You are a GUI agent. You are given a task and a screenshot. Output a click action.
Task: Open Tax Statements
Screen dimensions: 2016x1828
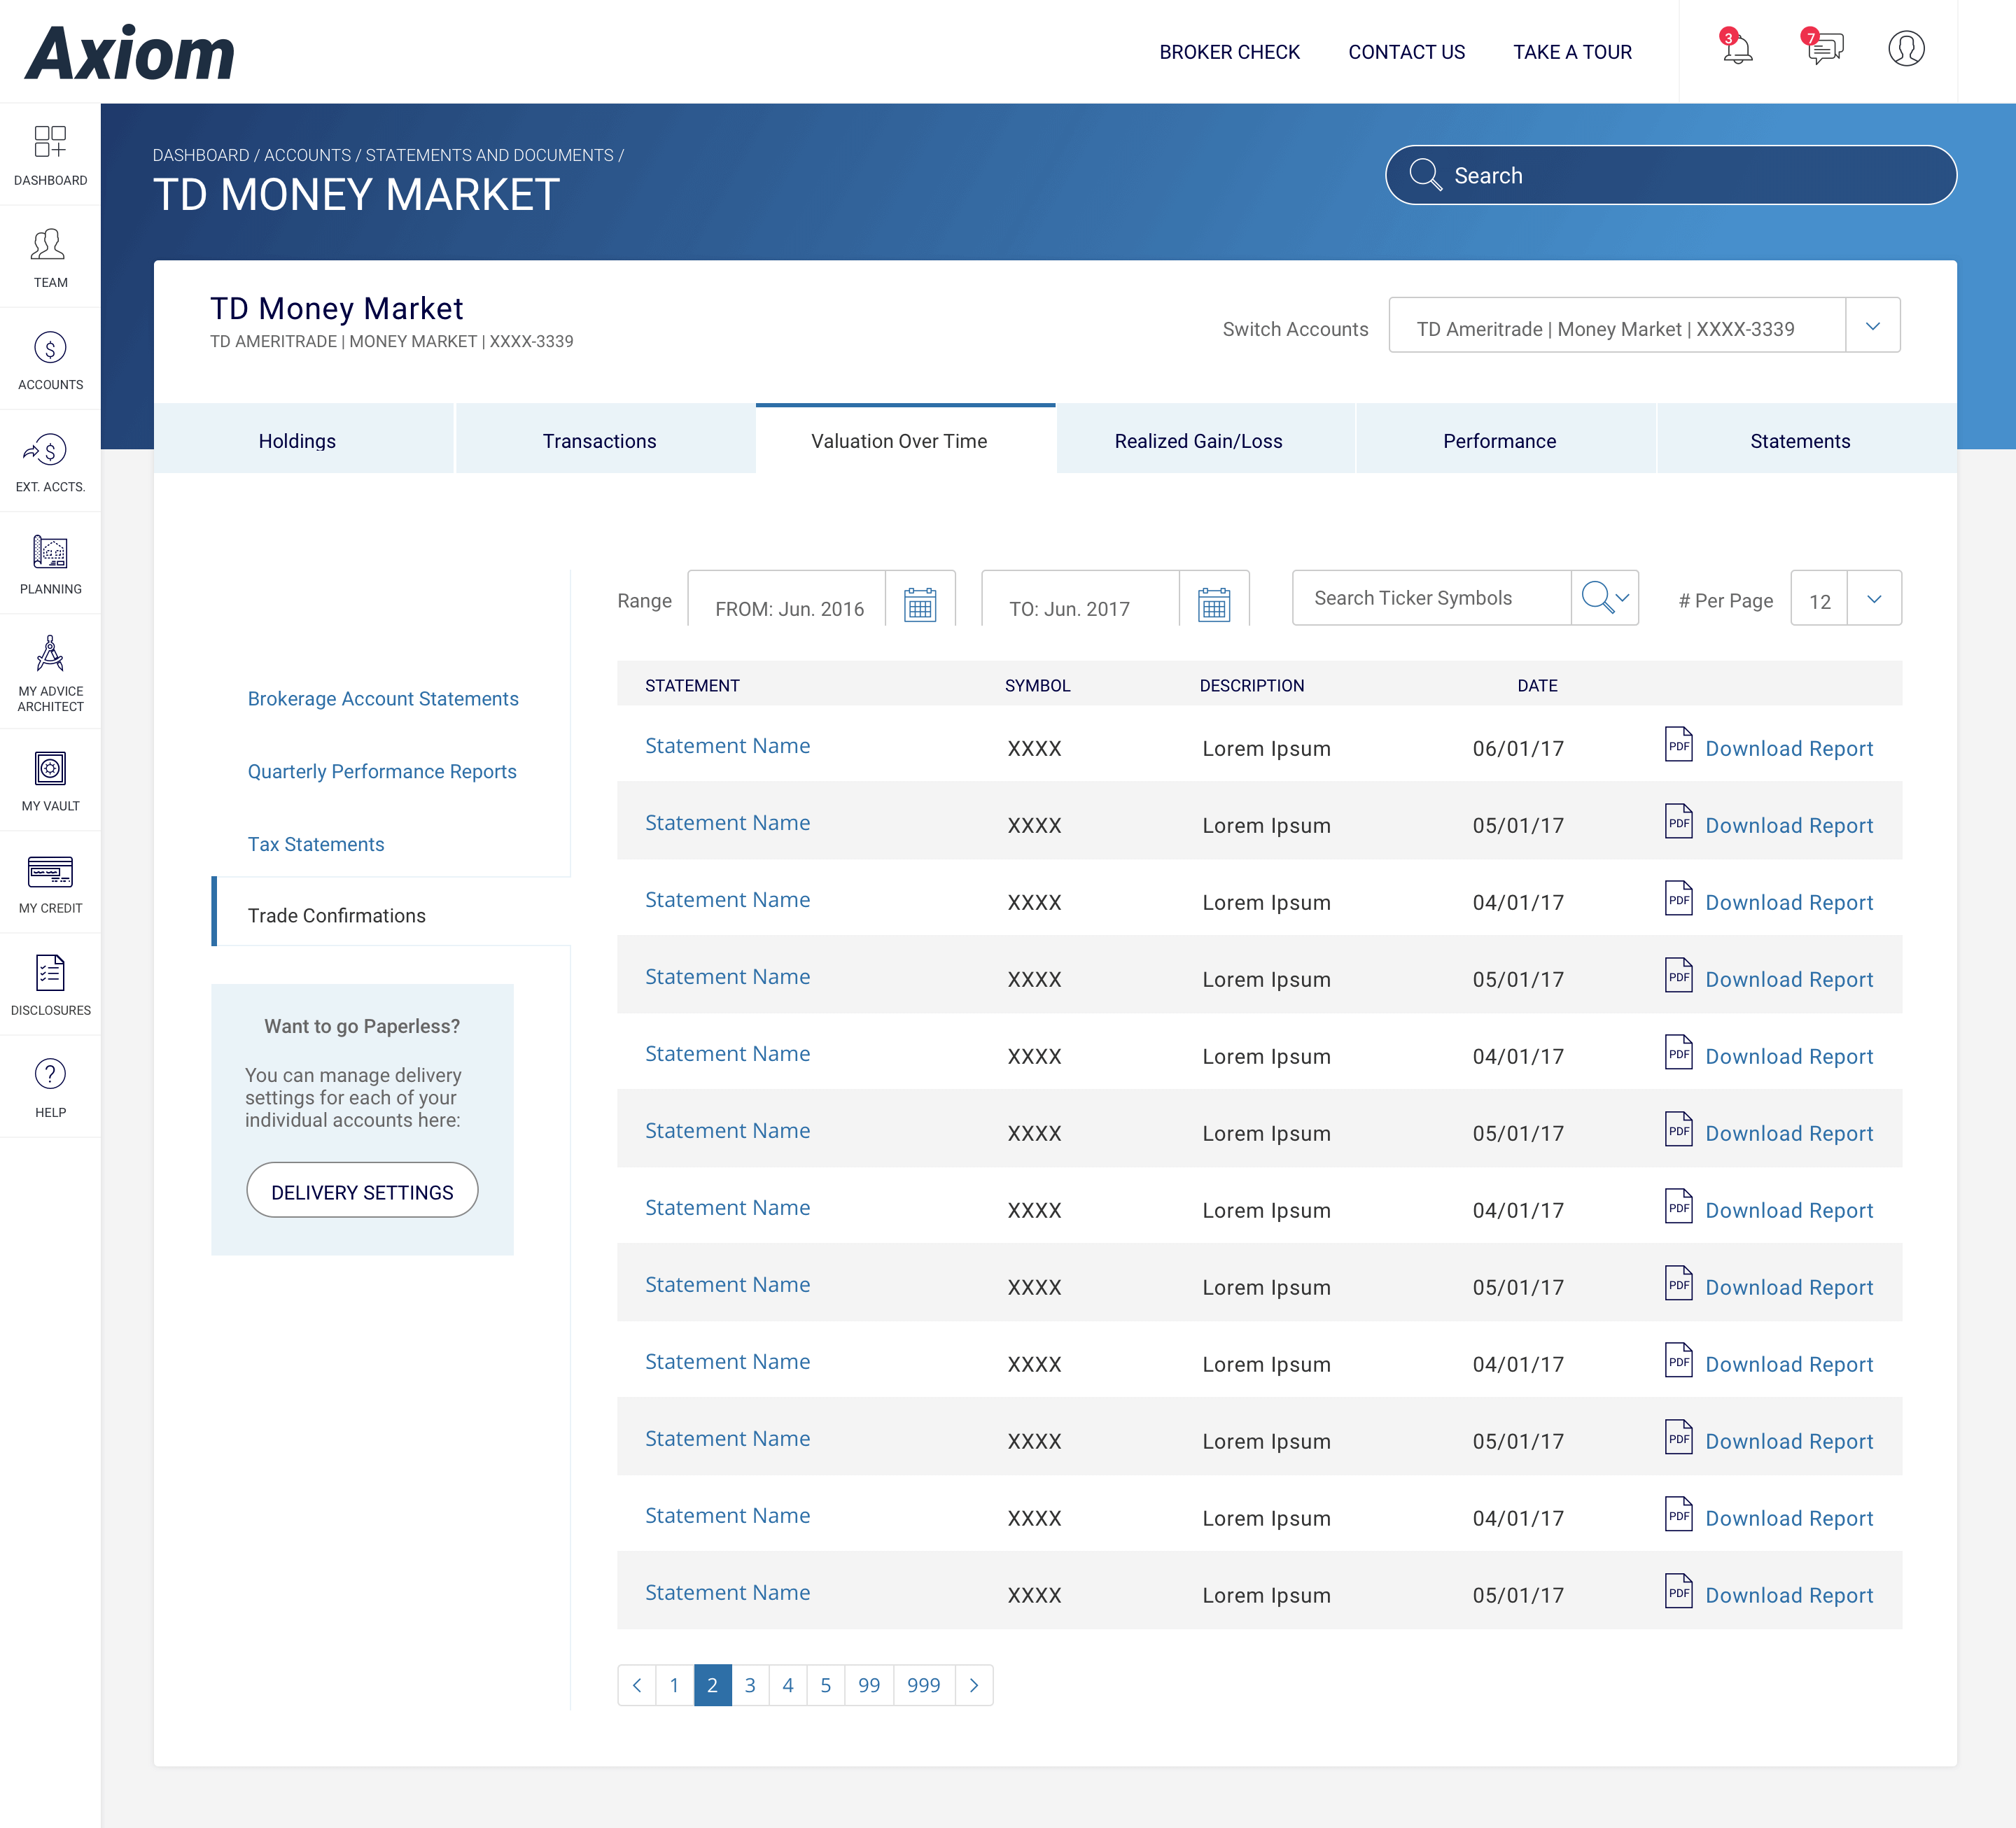[x=316, y=844]
